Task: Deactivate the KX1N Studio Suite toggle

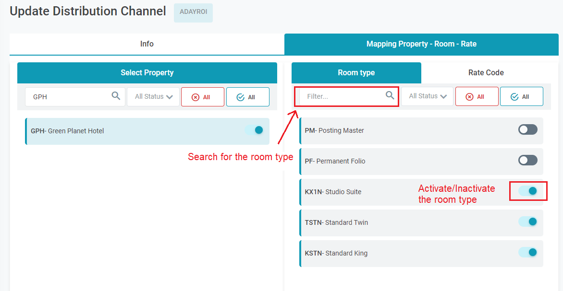Action: 527,191
